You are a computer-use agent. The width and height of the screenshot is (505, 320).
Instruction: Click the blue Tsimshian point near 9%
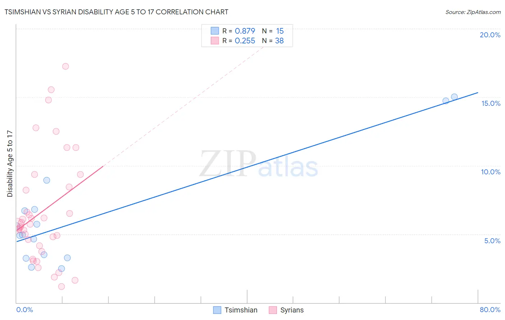point(47,180)
